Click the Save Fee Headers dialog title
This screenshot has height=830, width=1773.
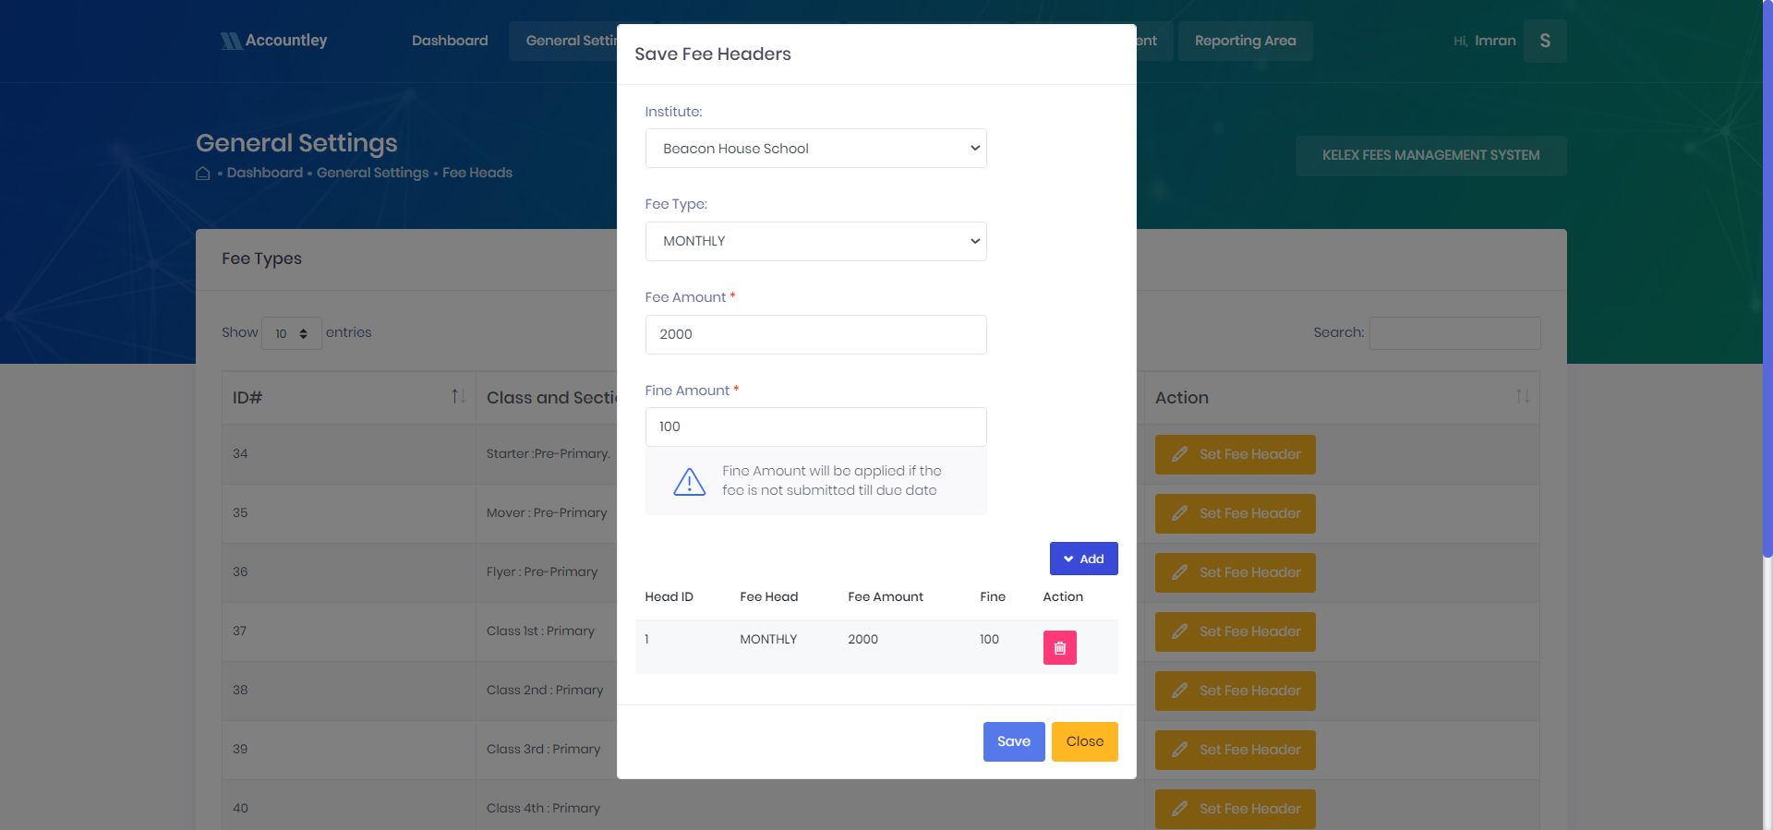coord(713,54)
